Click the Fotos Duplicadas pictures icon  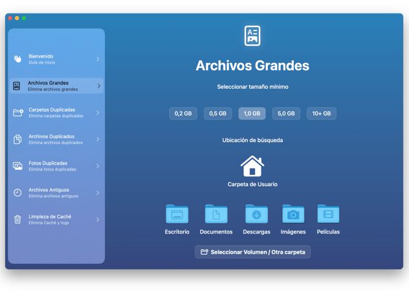point(17,166)
